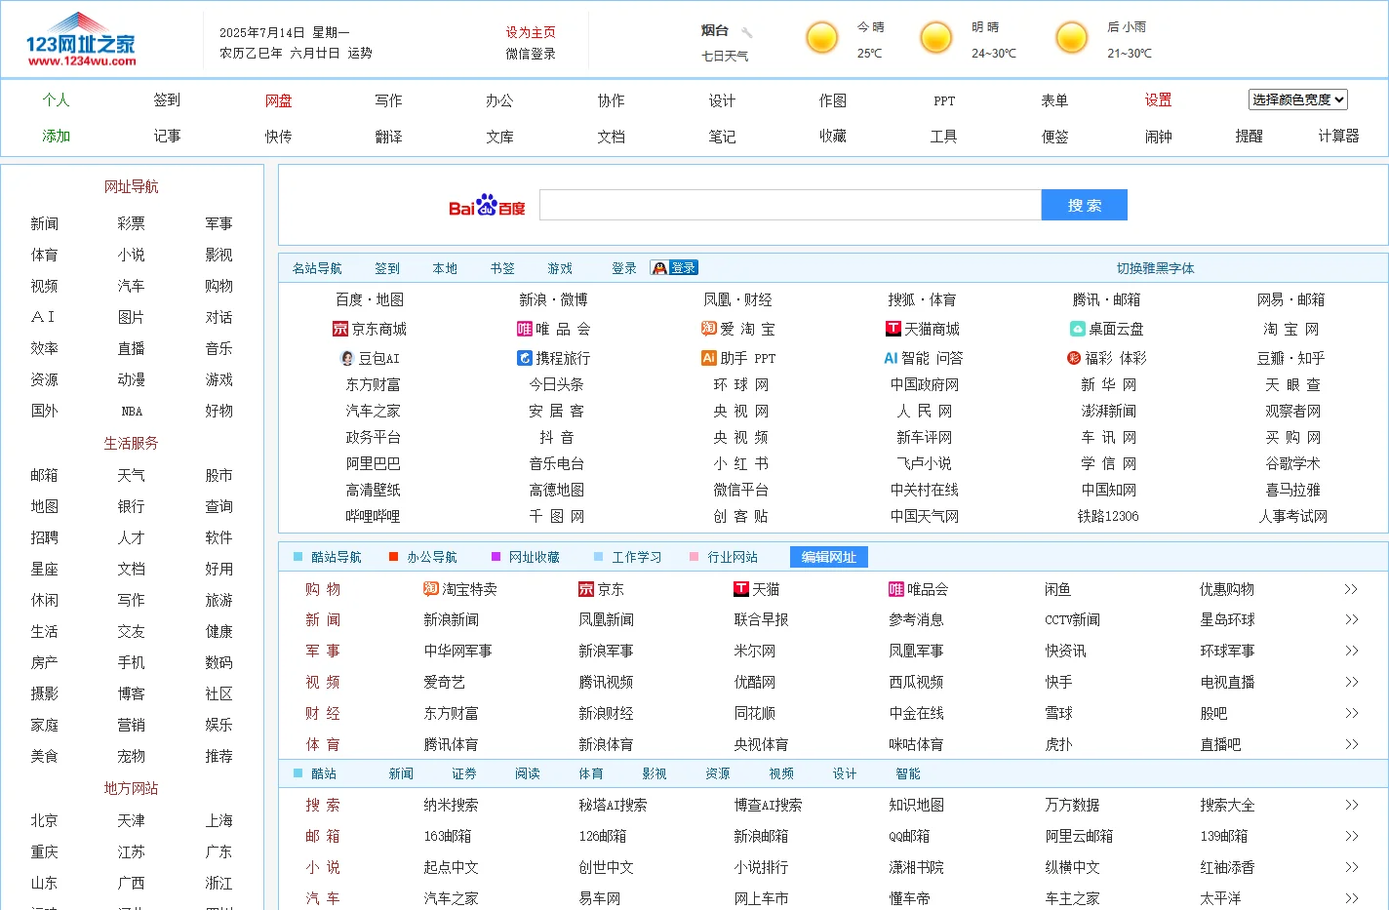This screenshot has height=910, width=1389.
Task: Expand more links in the 体育 row
Action: click(x=1351, y=744)
